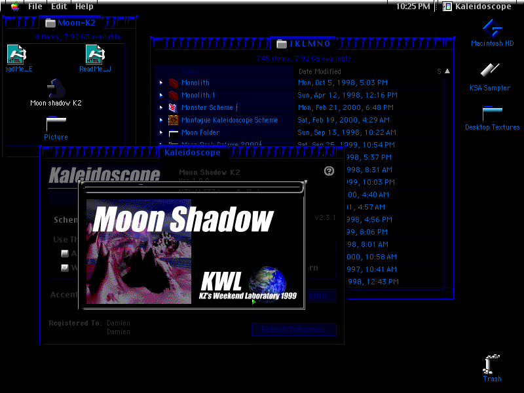
Task: Click the Monolith file name
Action: [x=195, y=83]
